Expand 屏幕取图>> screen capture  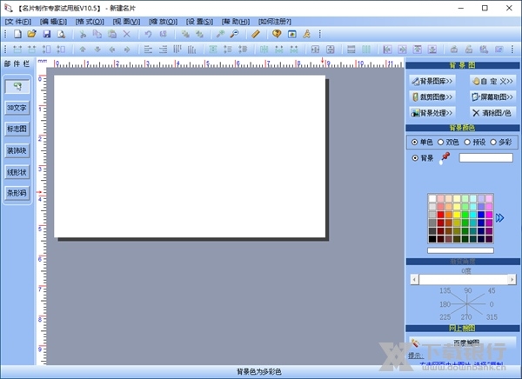pos(493,96)
